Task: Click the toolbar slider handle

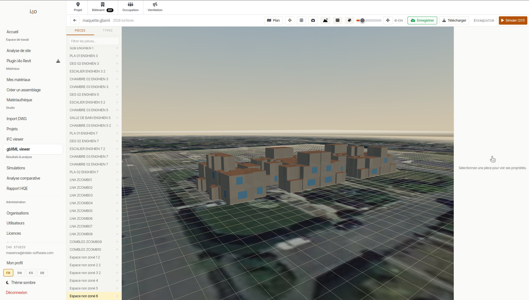Action: 362,20
